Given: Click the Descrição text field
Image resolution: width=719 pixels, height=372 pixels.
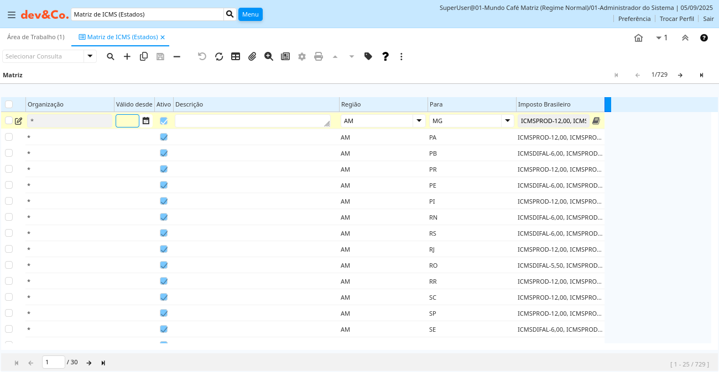Looking at the screenshot, I should point(252,121).
